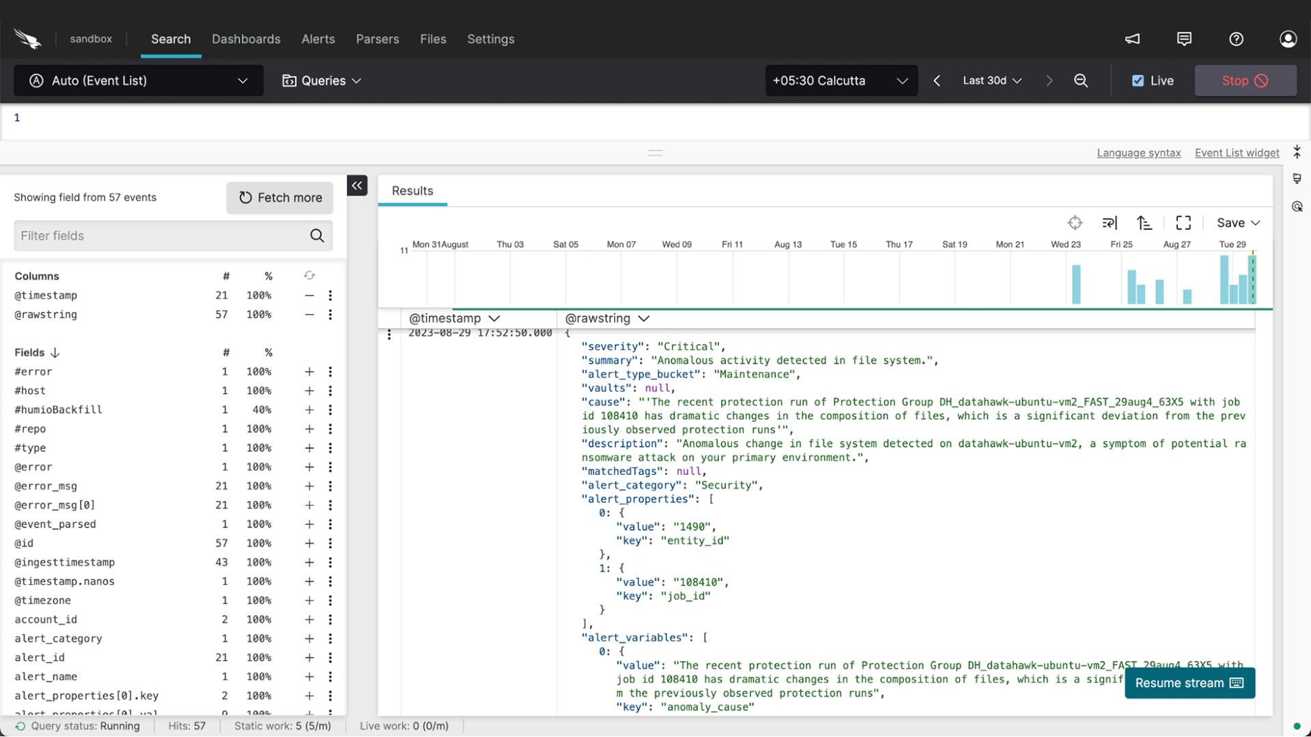The width and height of the screenshot is (1311, 737).
Task: Click the Fetch more button
Action: click(x=280, y=198)
